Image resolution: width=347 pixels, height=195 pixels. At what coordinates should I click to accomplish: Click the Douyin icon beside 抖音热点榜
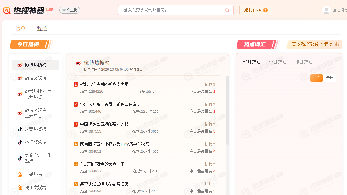tap(20, 129)
